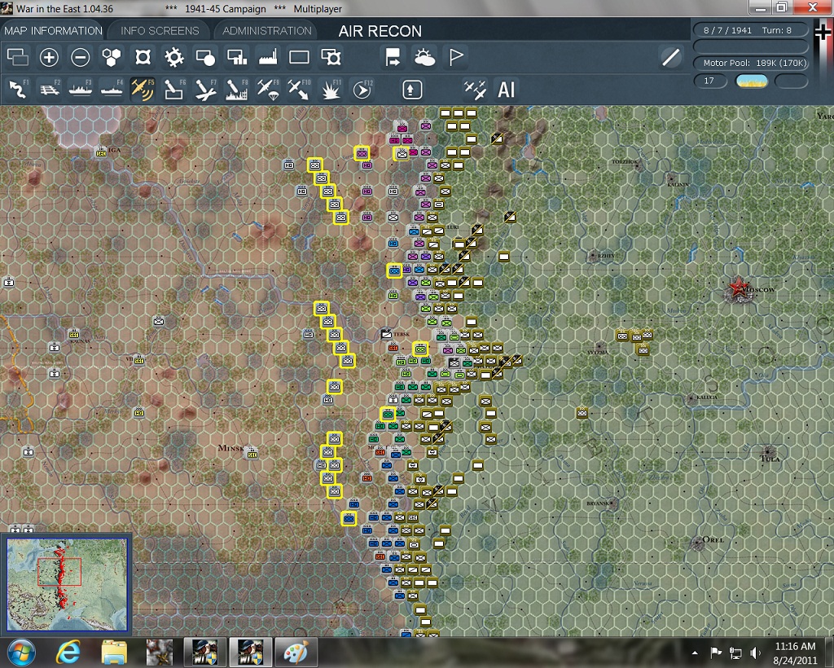Select the Air transfer (F10) icon
This screenshot has width=834, height=668.
click(300, 90)
